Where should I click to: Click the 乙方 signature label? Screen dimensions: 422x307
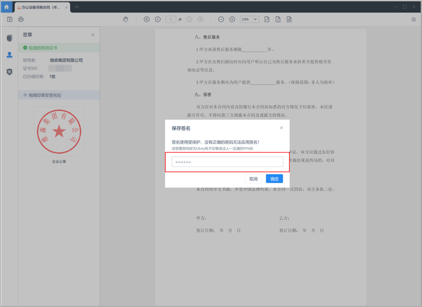284,218
